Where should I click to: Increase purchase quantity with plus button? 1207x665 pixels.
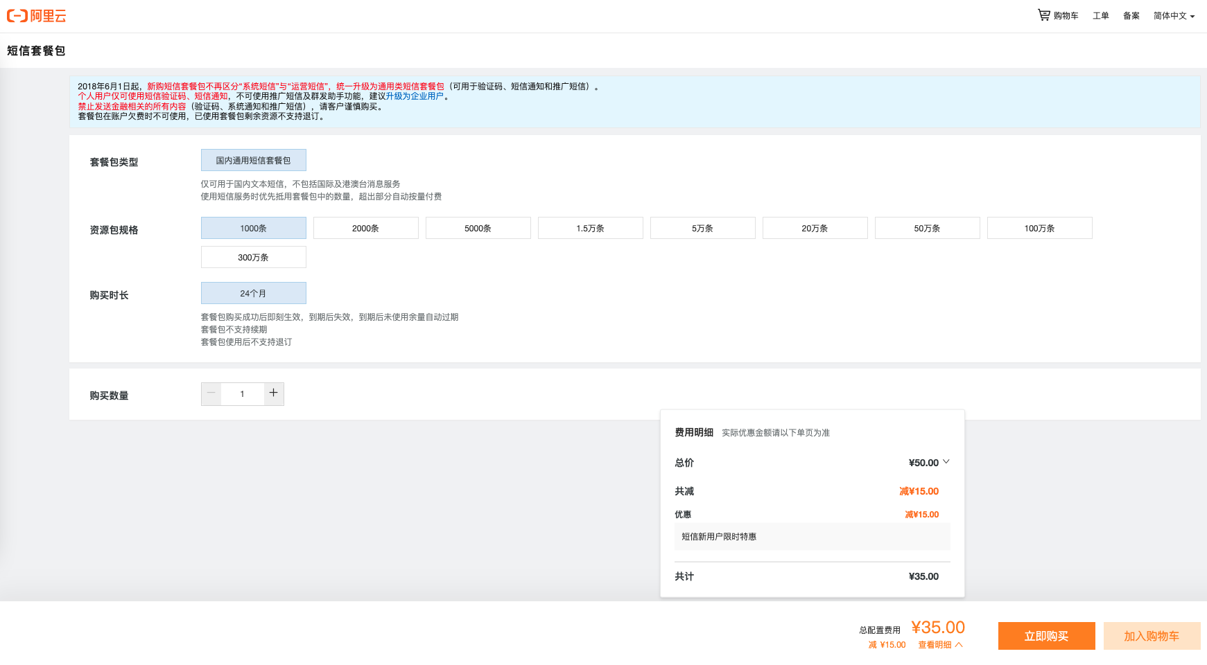point(274,393)
